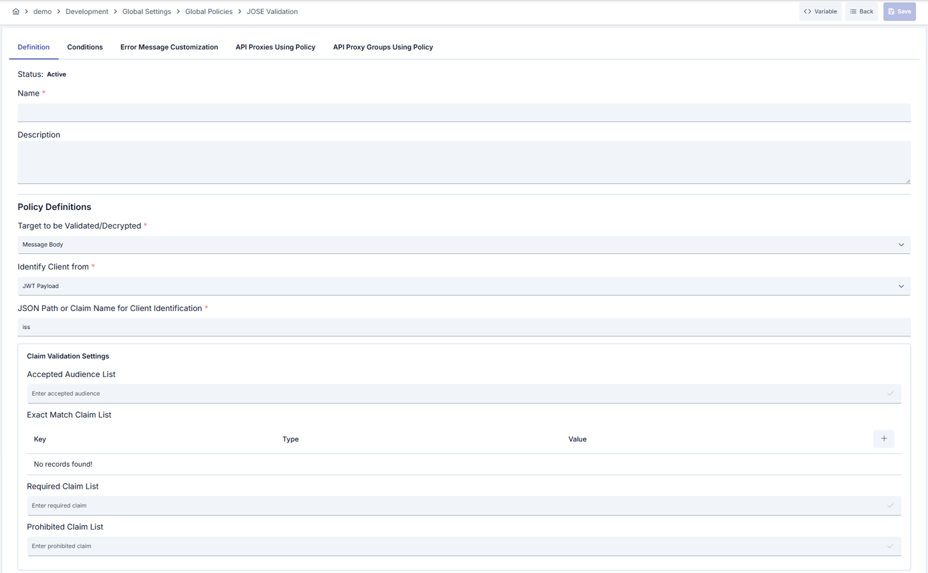The width and height of the screenshot is (928, 573).
Task: Expand Target to be Validated/Decrypted dropdown
Action: click(x=464, y=245)
